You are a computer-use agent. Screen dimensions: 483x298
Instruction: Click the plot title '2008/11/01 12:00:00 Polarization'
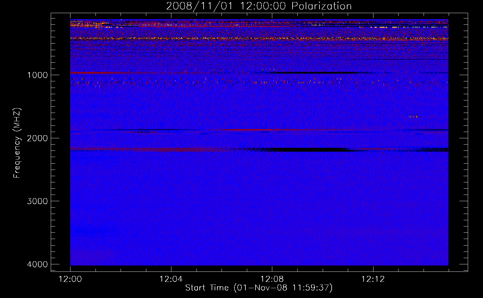[259, 6]
